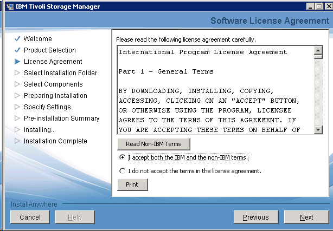Click the Product Selection checkmark icon

point(17,50)
